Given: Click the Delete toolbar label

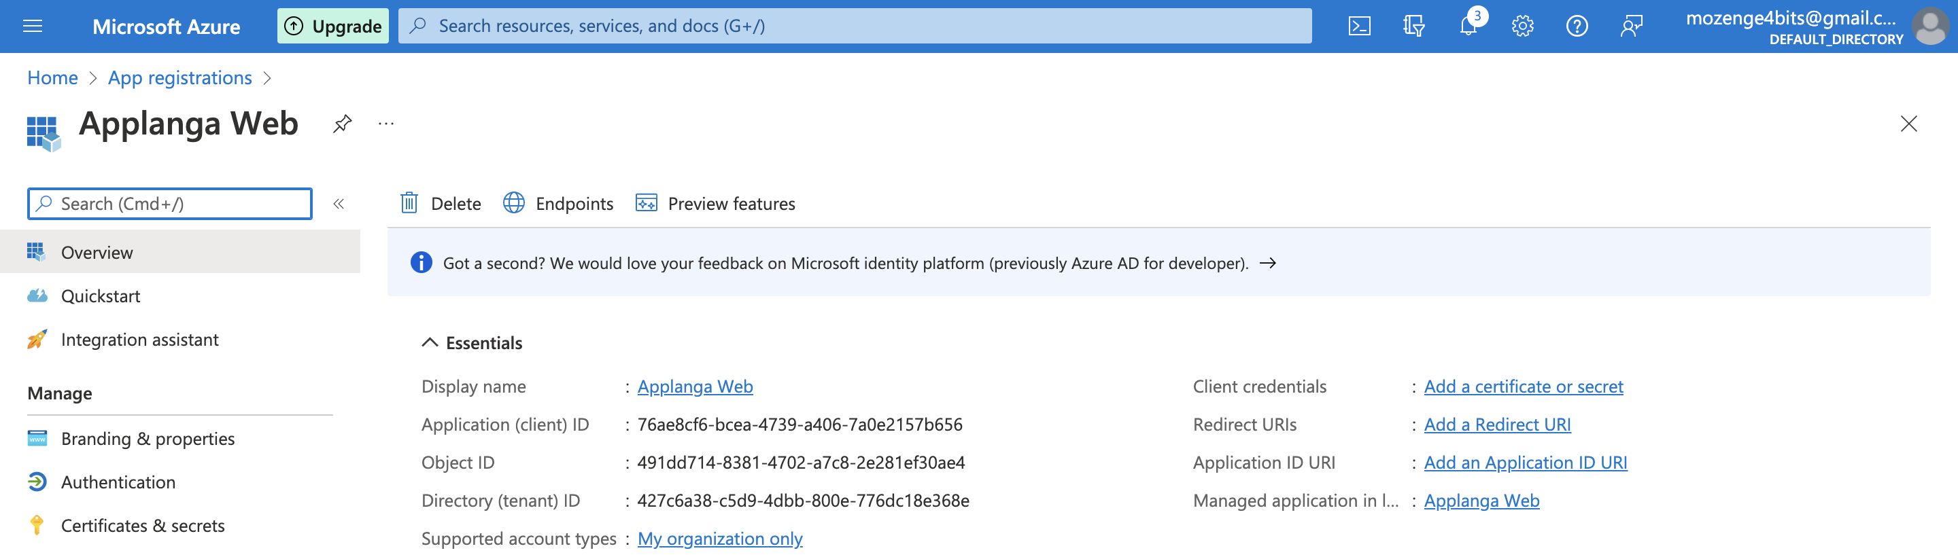Looking at the screenshot, I should click(456, 204).
